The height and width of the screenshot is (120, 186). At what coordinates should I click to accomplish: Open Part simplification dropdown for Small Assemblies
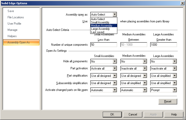click(104, 76)
